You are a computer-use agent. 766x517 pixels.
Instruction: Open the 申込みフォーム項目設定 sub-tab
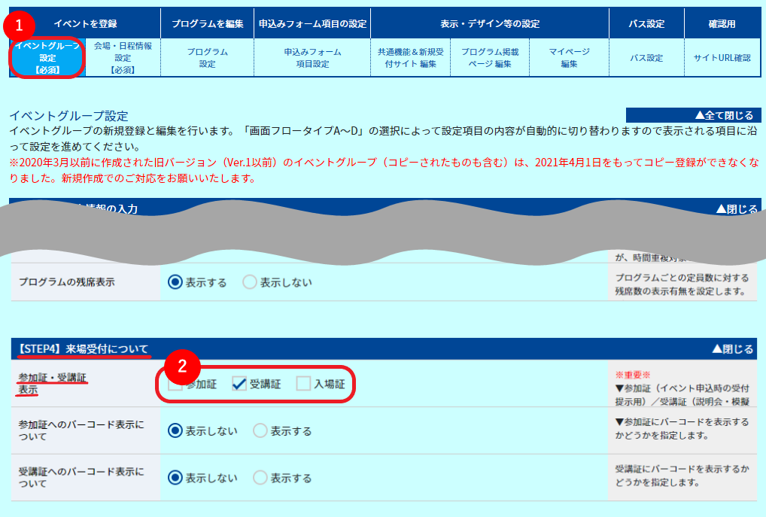313,58
